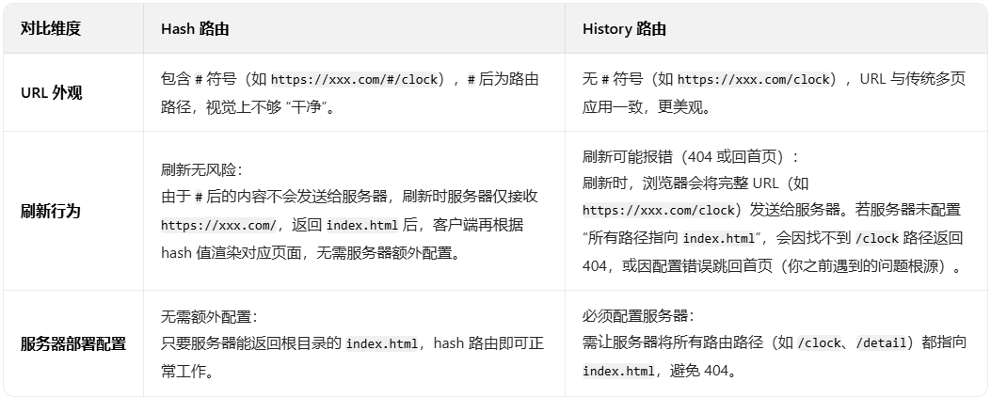Click the URL-row code snippet https://xxx.com/clock
991x398 pixels.
click(753, 80)
